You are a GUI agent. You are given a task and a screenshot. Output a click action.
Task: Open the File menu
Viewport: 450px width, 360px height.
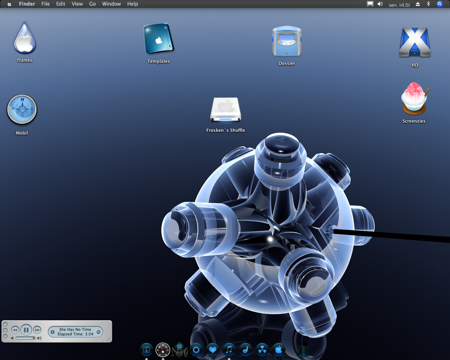(x=46, y=4)
